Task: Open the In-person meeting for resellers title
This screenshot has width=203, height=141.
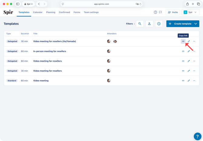Action: pos(50,51)
